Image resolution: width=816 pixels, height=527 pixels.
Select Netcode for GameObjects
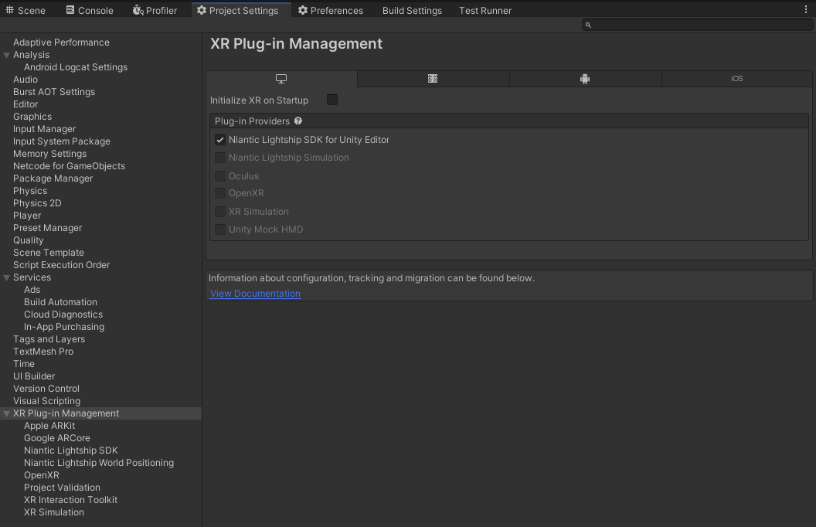[x=70, y=166]
